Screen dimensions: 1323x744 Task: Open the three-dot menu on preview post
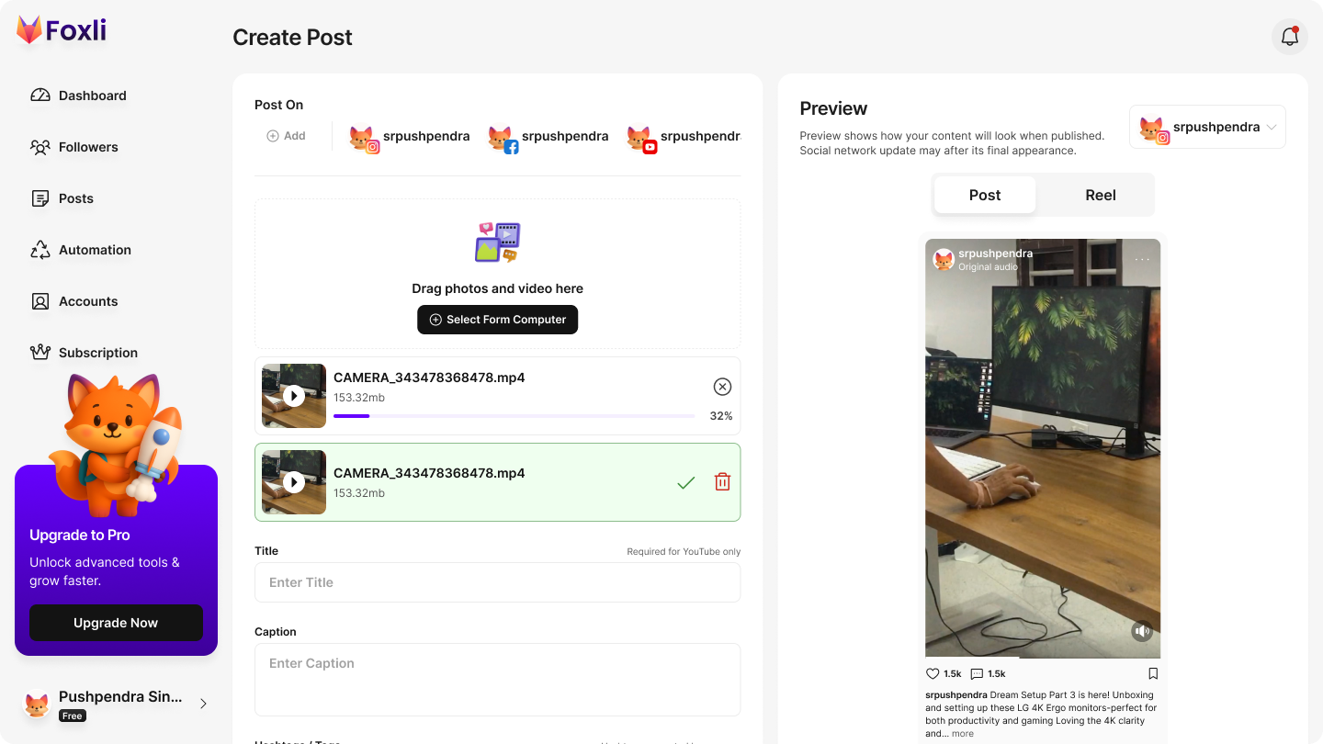[x=1142, y=260]
